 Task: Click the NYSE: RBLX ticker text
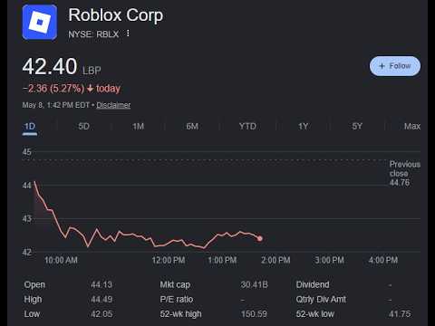93,34
